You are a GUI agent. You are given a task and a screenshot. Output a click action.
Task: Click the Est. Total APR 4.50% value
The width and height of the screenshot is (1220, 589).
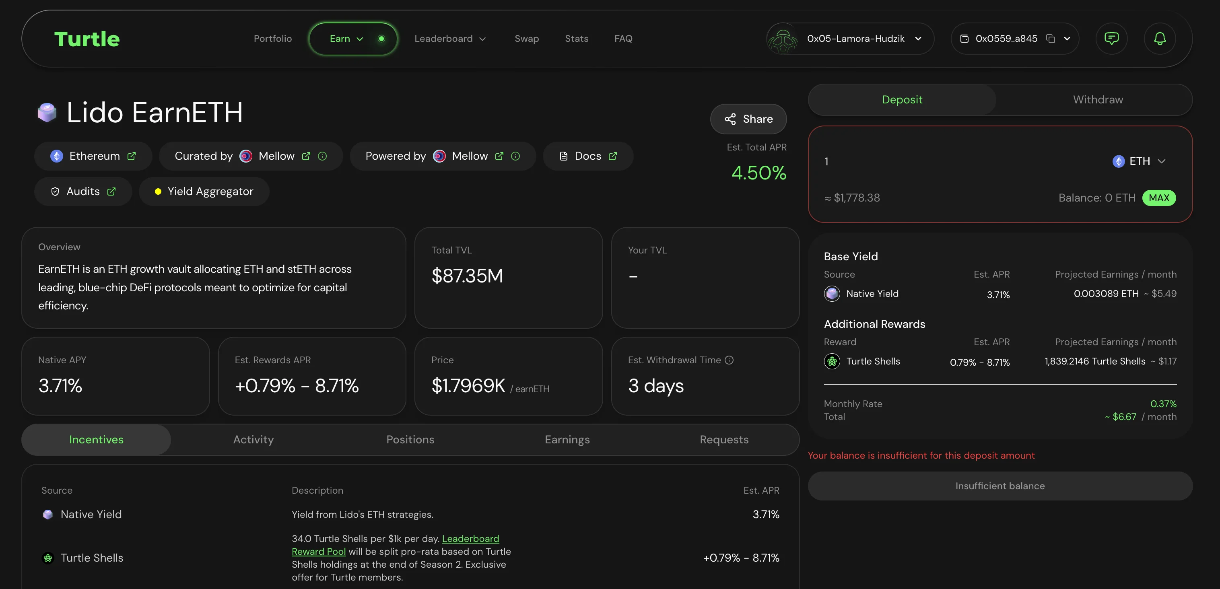click(x=759, y=173)
